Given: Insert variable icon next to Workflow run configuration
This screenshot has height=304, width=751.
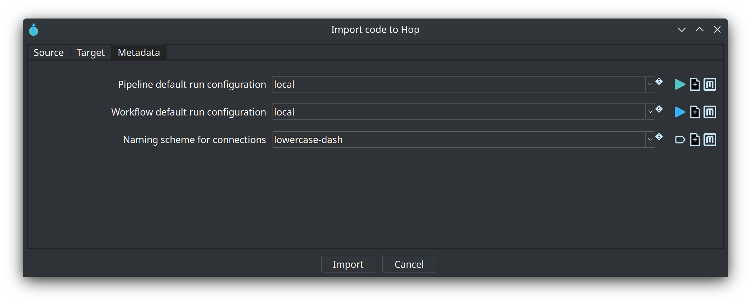Looking at the screenshot, I should click(659, 109).
